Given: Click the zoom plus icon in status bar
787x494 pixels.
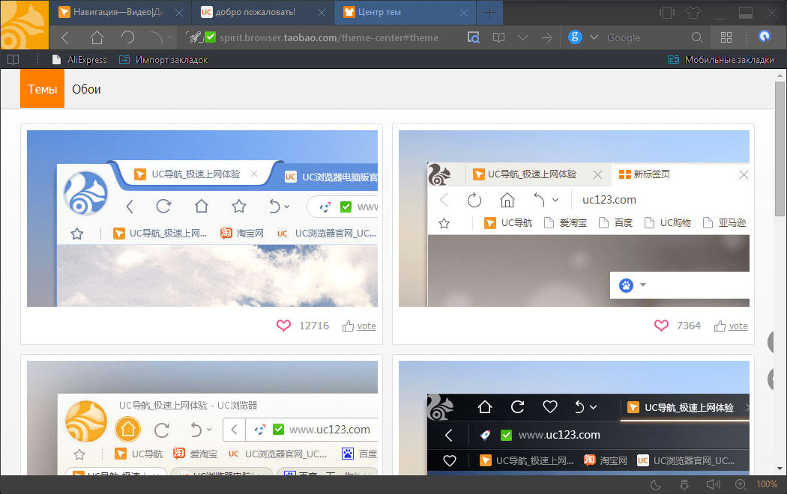Looking at the screenshot, I should (741, 484).
